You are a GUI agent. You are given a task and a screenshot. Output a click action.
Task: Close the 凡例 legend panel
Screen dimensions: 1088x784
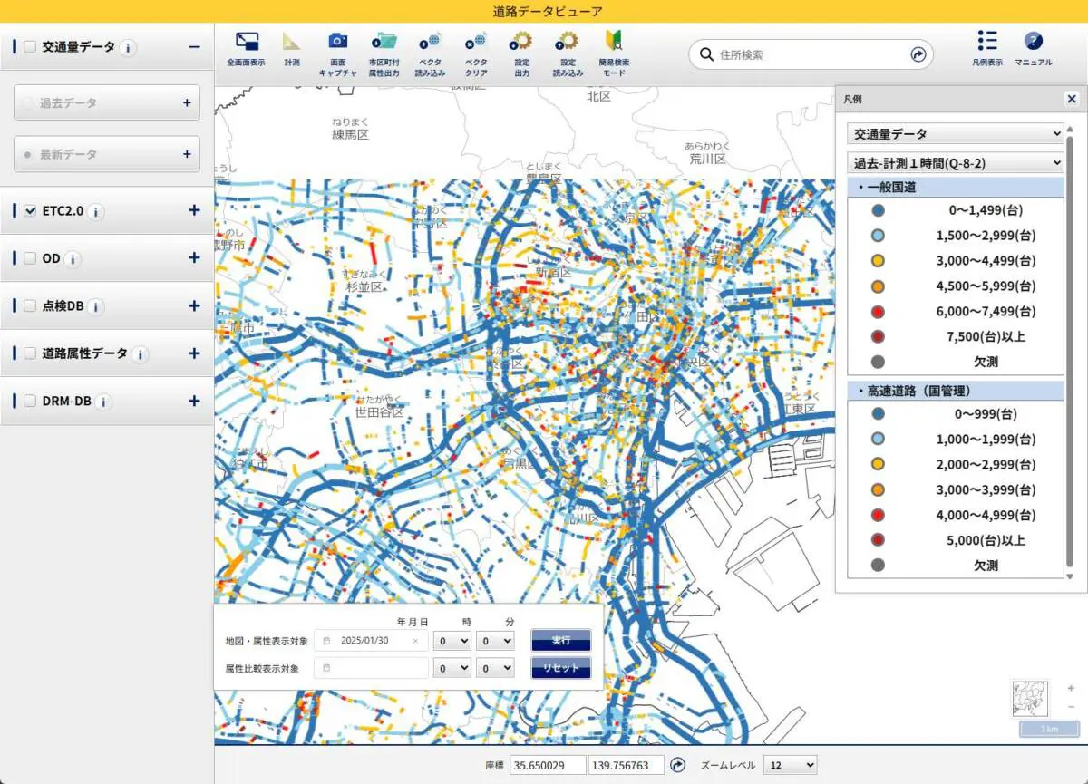coord(1072,99)
